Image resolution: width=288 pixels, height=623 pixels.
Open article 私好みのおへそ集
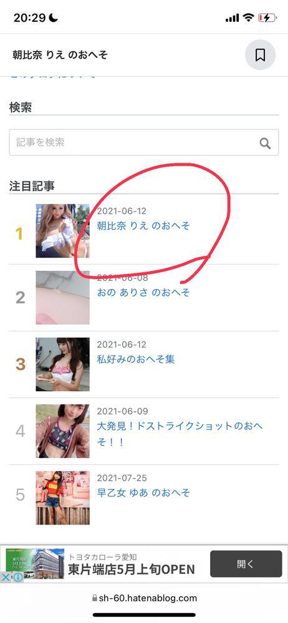tap(136, 359)
